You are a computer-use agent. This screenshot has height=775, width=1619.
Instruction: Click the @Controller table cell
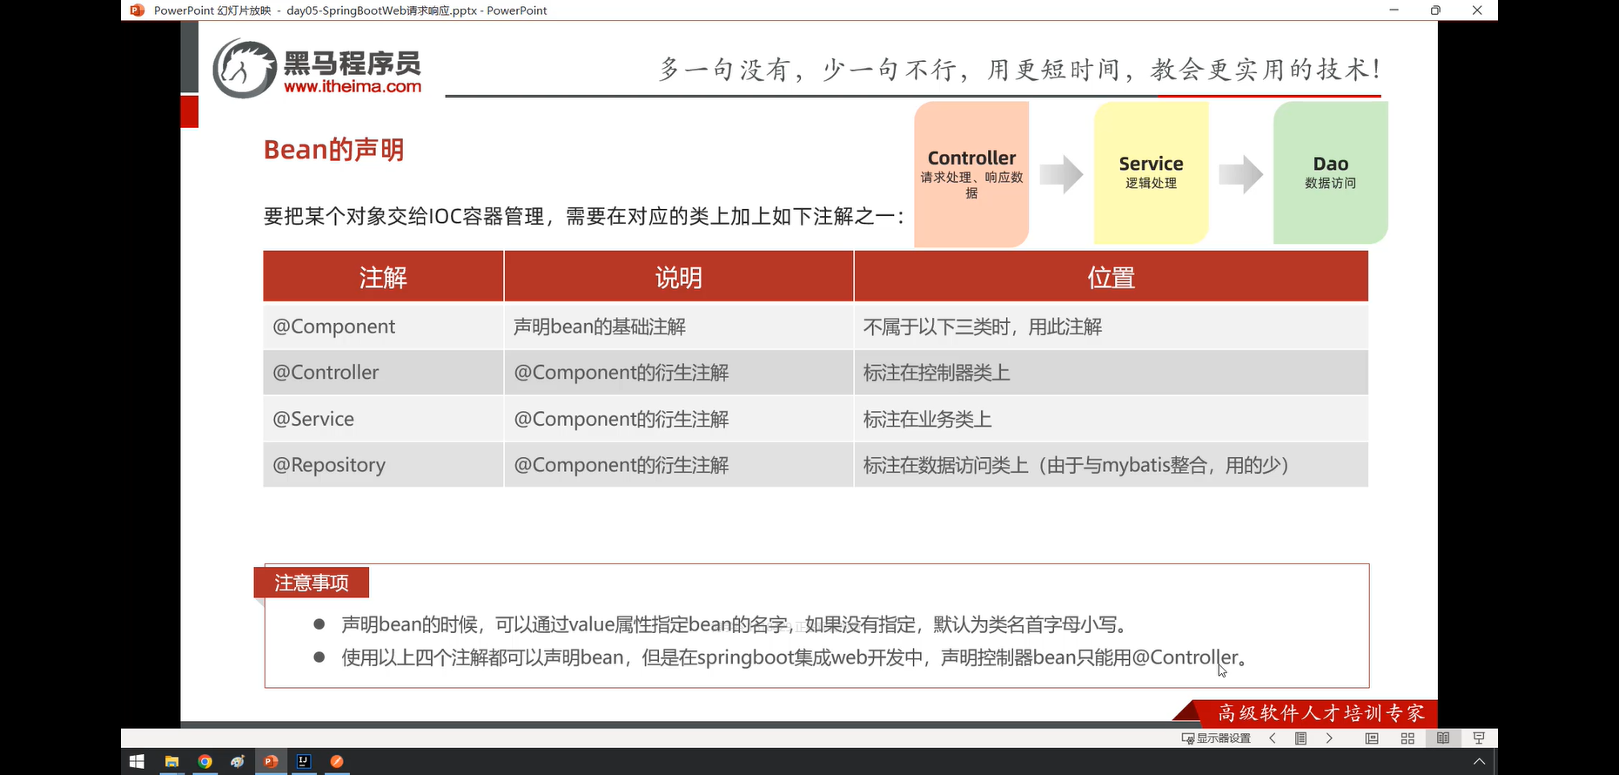383,373
